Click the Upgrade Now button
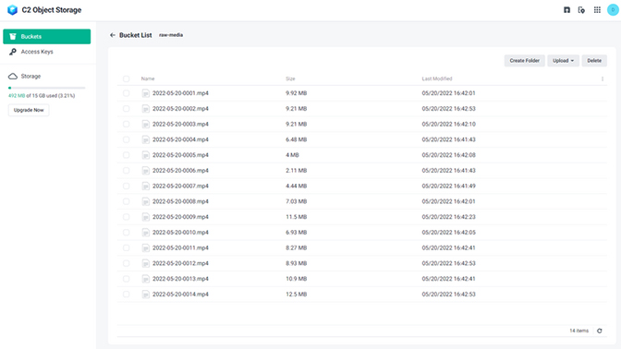 [29, 110]
